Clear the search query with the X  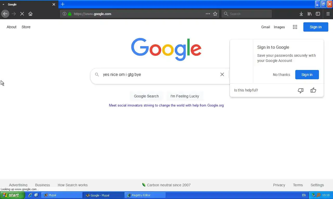click(222, 74)
